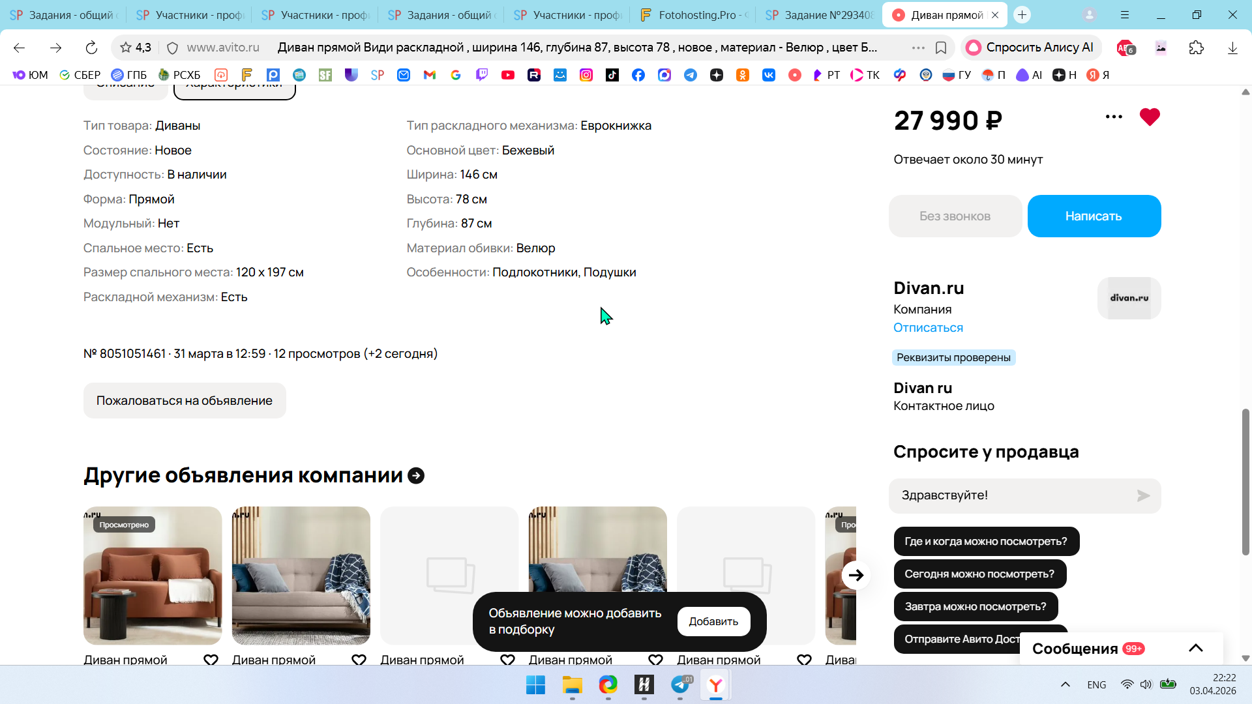This screenshot has height=704, width=1252.
Task: Open the three-dots menu beside the price
Action: point(1114,117)
